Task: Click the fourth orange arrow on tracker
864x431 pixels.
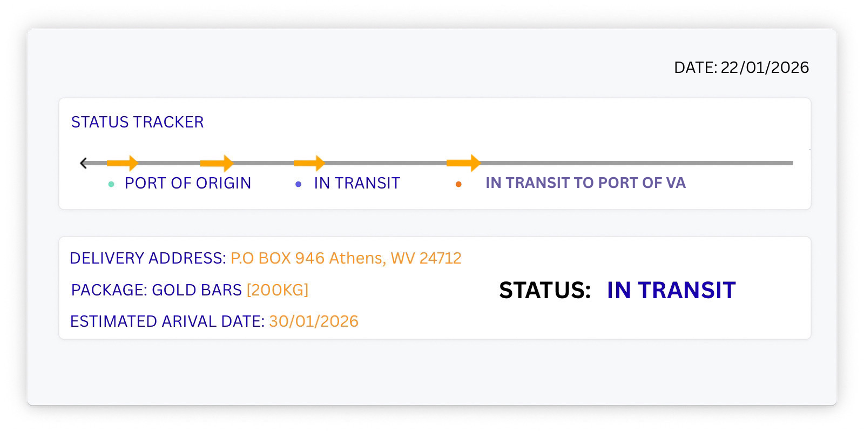Action: [x=463, y=163]
